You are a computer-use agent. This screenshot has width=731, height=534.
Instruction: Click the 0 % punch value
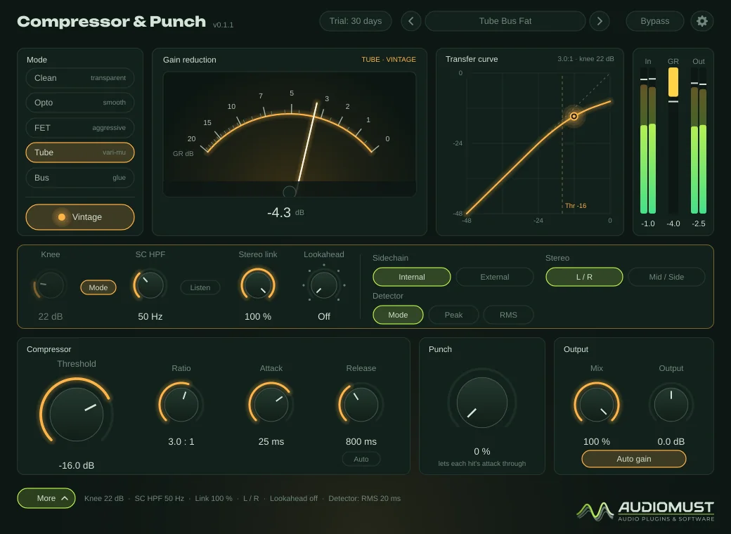pyautogui.click(x=482, y=452)
